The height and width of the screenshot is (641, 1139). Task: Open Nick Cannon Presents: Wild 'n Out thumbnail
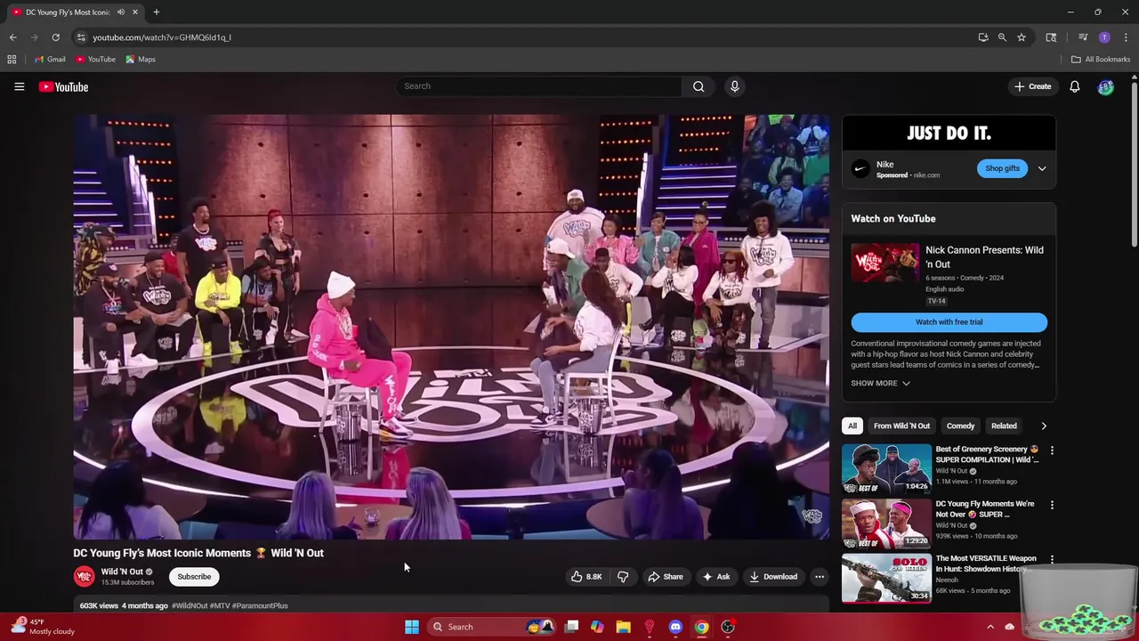click(885, 264)
